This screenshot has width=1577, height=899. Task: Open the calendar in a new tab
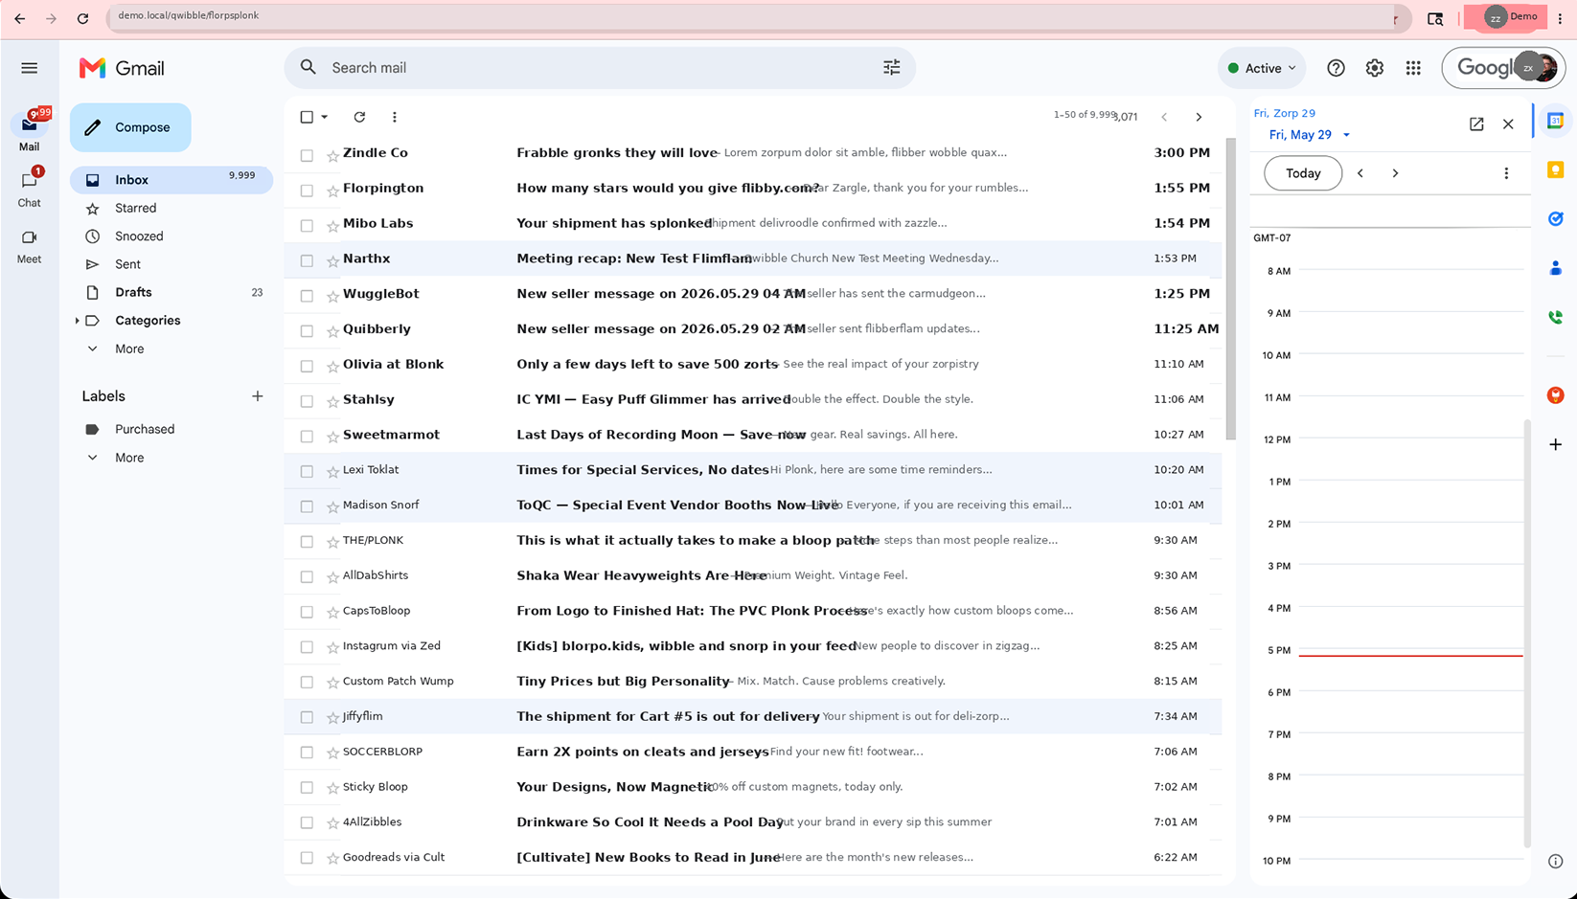click(x=1476, y=124)
